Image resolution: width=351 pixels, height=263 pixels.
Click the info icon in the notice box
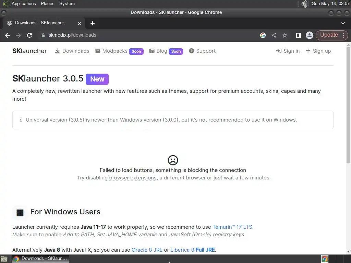coord(21,120)
